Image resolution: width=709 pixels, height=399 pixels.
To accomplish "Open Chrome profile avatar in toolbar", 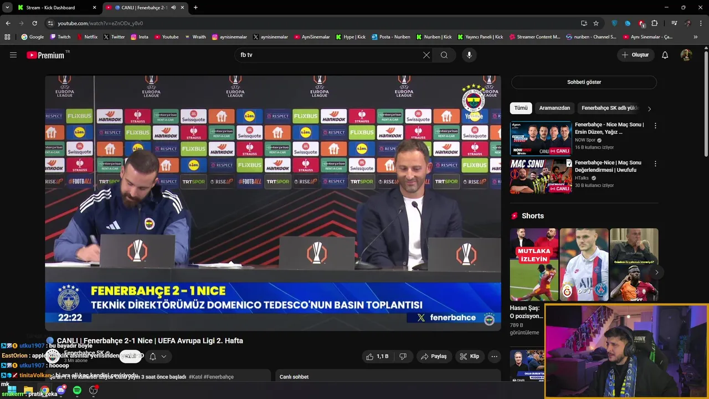I will 688,23.
